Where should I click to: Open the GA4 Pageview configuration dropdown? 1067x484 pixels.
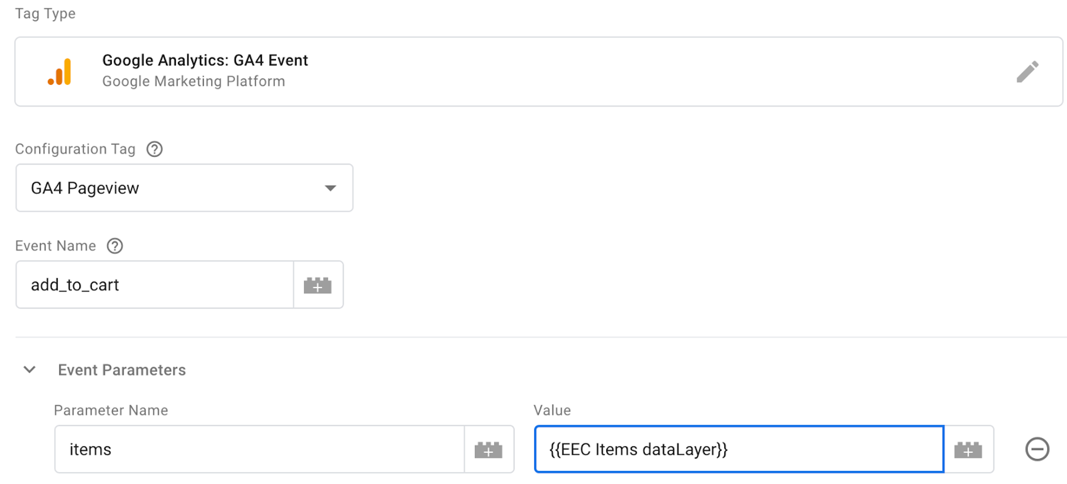tap(184, 188)
